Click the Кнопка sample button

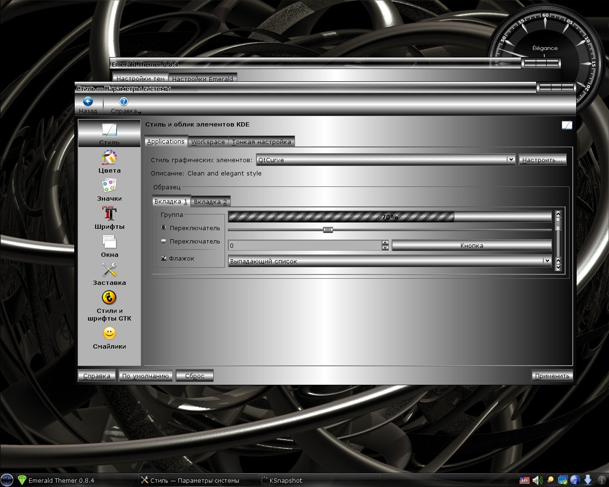(x=471, y=245)
